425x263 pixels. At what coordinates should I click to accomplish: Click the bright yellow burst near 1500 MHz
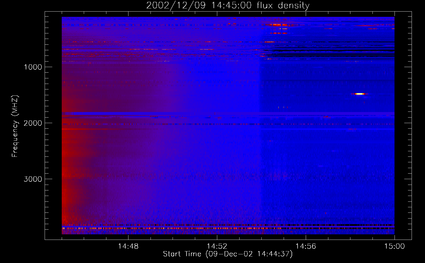[x=360, y=94]
